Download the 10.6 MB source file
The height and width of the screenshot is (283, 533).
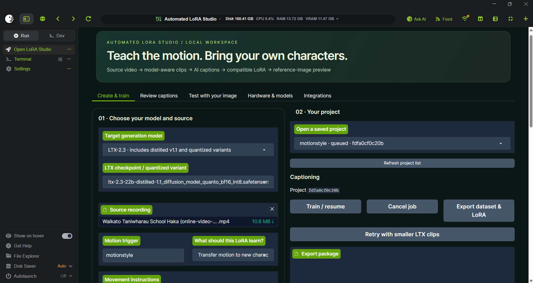(x=263, y=222)
